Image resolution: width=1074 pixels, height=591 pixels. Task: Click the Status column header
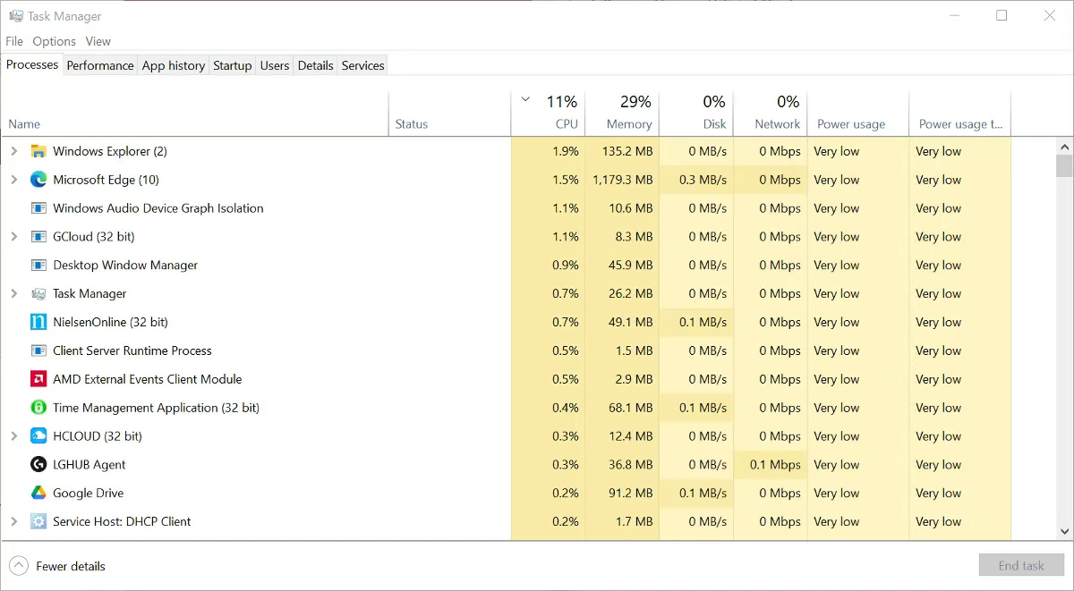[x=411, y=123]
